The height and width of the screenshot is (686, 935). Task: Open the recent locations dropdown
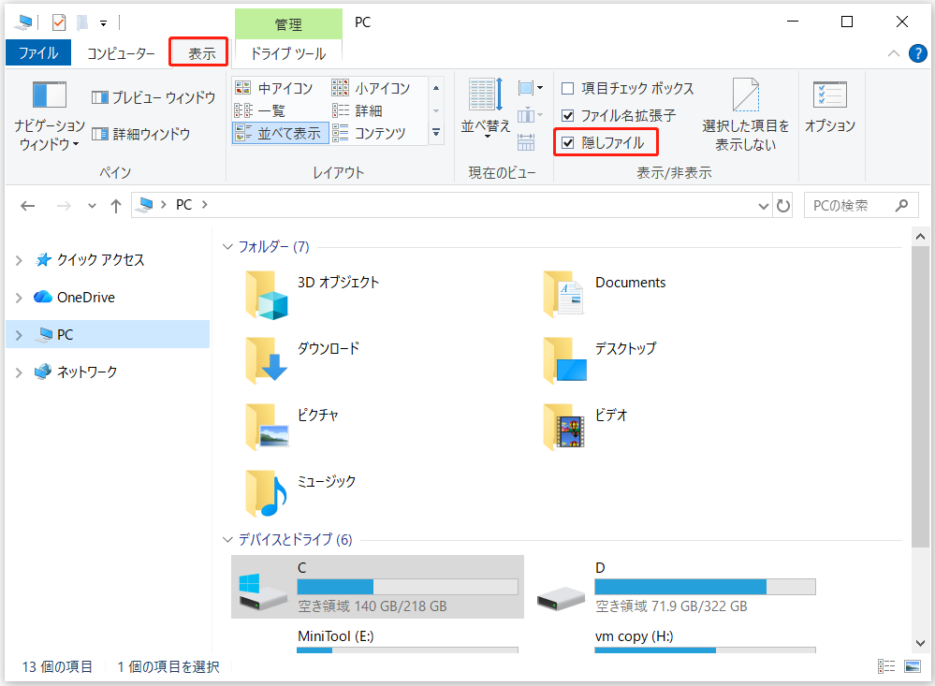pyautogui.click(x=91, y=206)
